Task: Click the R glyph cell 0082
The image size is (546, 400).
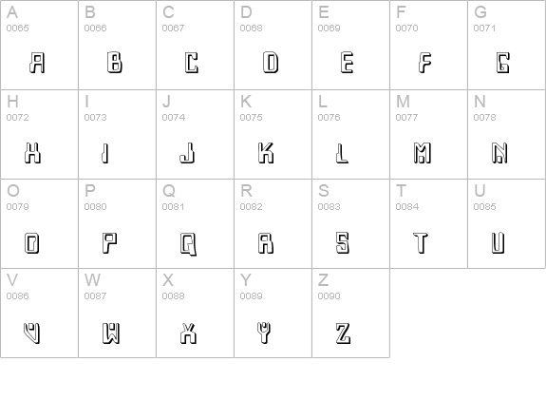Action: (273, 223)
